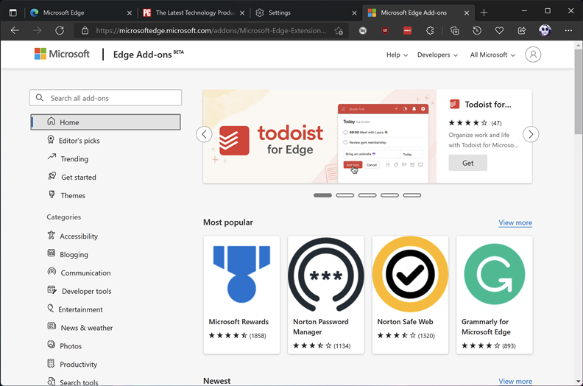Open the Get started section
The width and height of the screenshot is (583, 386).
(71, 177)
